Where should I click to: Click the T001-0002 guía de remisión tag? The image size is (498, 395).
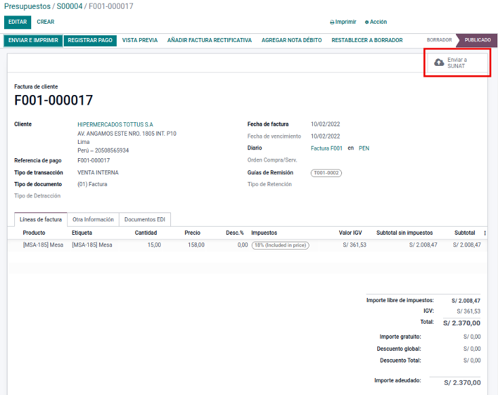tap(326, 173)
